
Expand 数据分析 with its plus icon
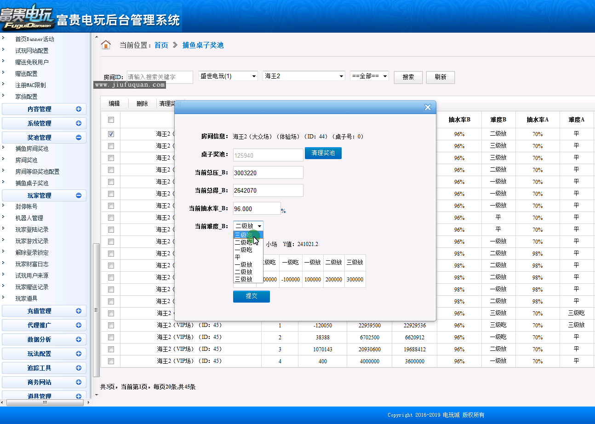pos(79,339)
